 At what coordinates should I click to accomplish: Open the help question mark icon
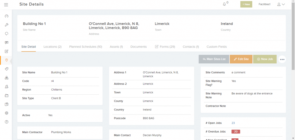(x=6, y=122)
